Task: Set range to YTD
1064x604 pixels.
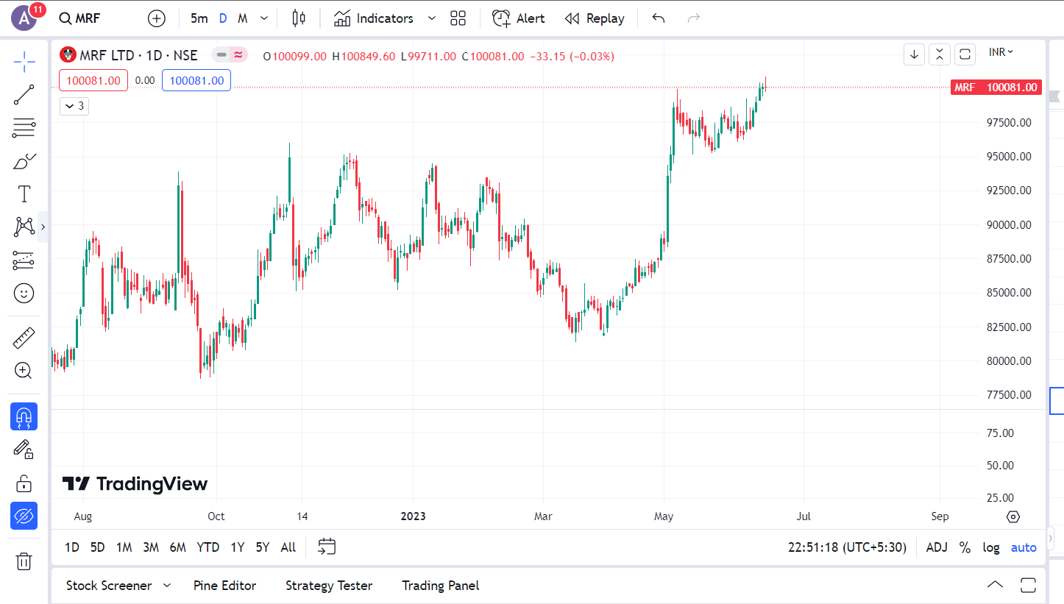Action: click(208, 547)
